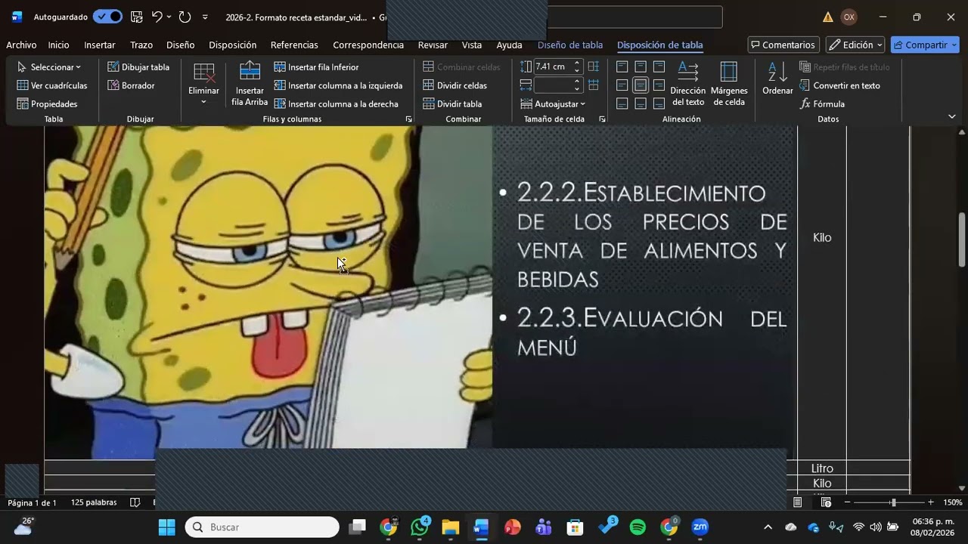968x544 pixels.
Task: Switch to Print Layout view icon
Action: pyautogui.click(x=798, y=502)
